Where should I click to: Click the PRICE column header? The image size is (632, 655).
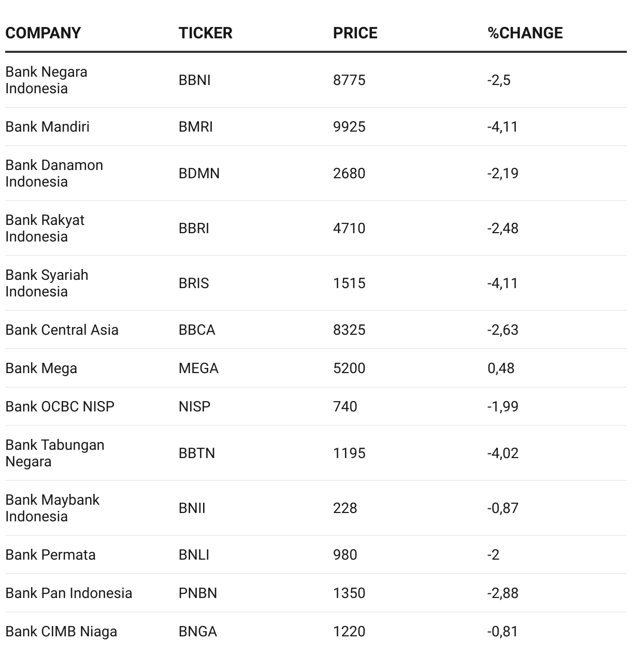pyautogui.click(x=355, y=33)
